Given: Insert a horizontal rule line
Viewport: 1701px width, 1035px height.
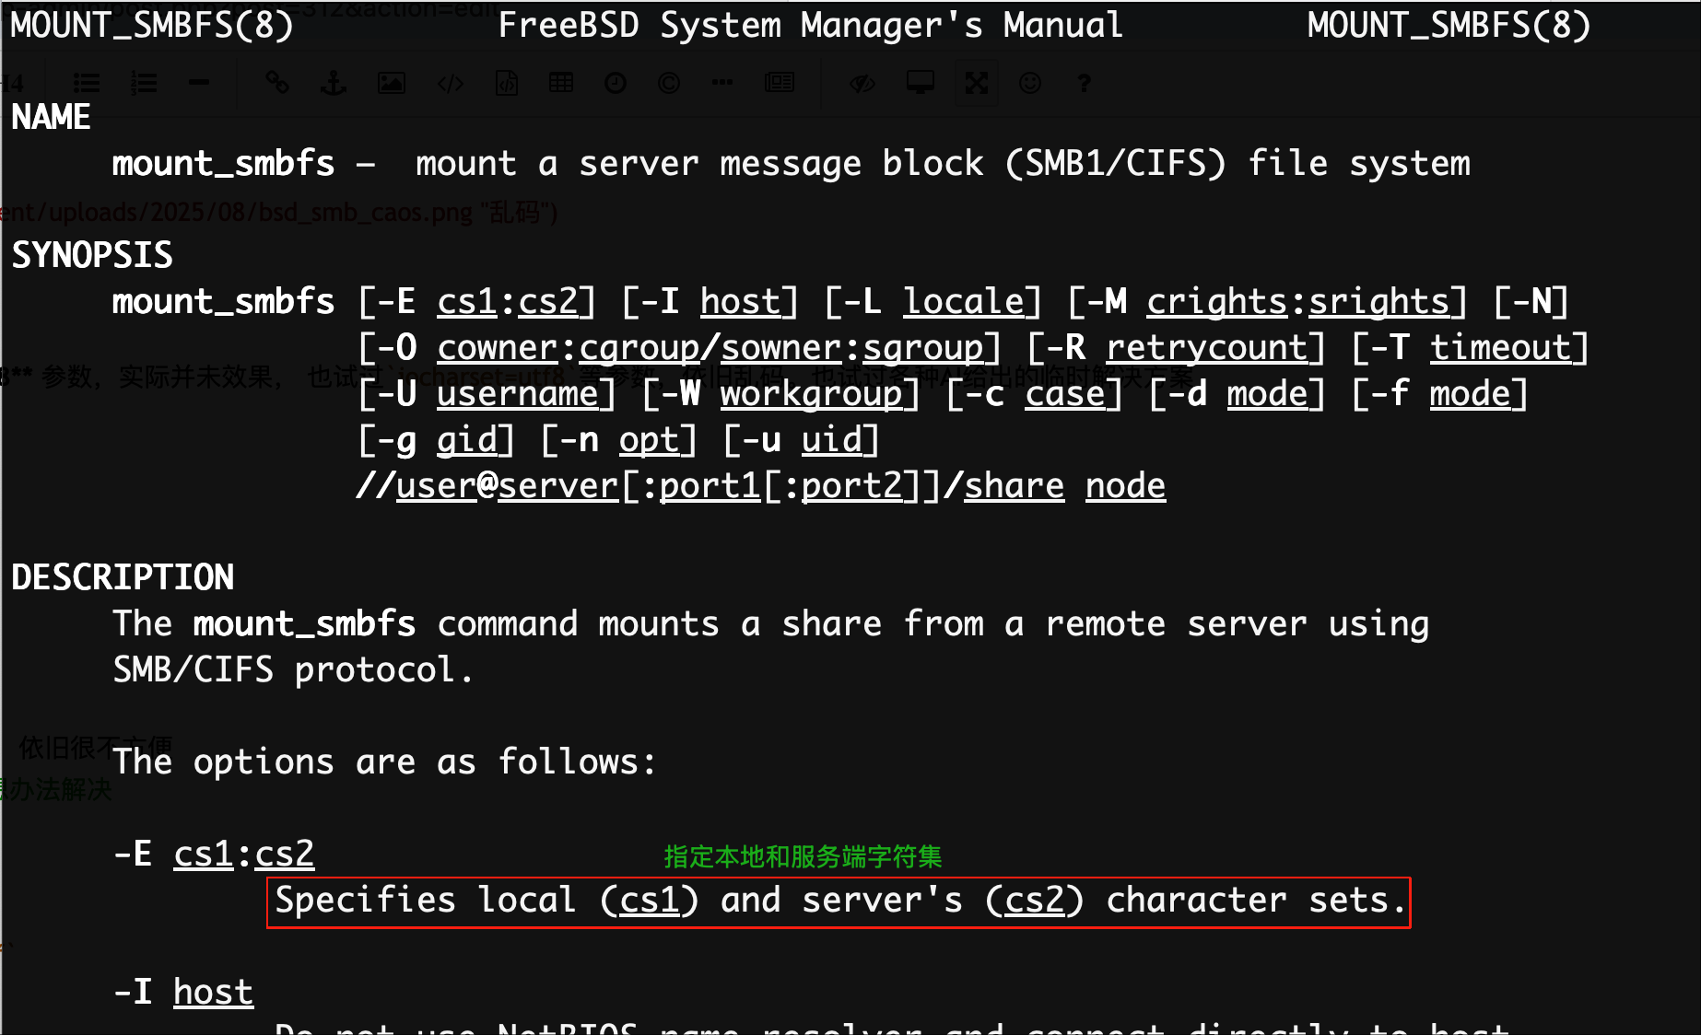Looking at the screenshot, I should [x=199, y=84].
